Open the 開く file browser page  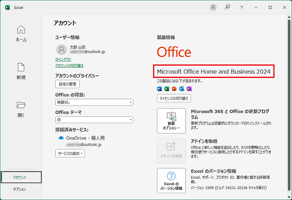click(x=21, y=109)
